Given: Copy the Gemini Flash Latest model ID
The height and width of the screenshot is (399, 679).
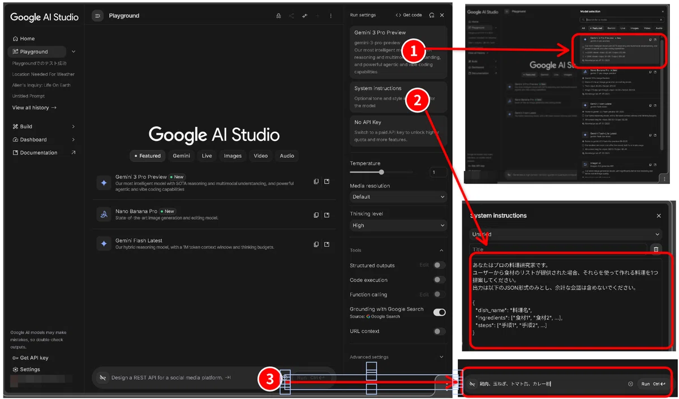Looking at the screenshot, I should [316, 244].
